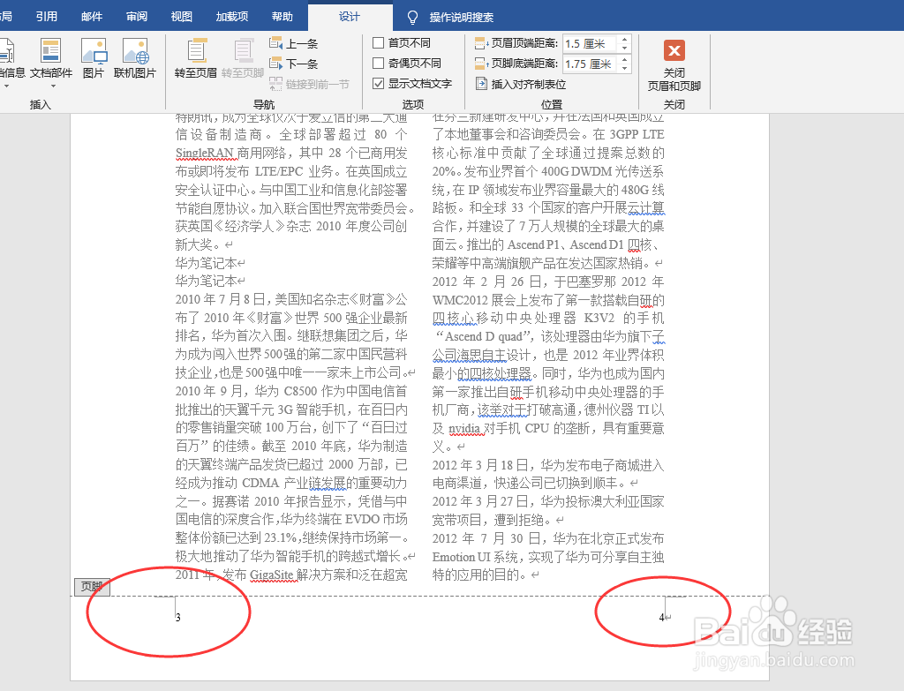The width and height of the screenshot is (904, 691).
Task: Uncheck 显示文档文字 checkbox
Action: [x=378, y=84]
